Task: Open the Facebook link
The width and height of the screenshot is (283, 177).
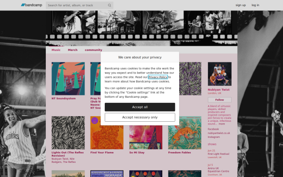Action: point(213,129)
